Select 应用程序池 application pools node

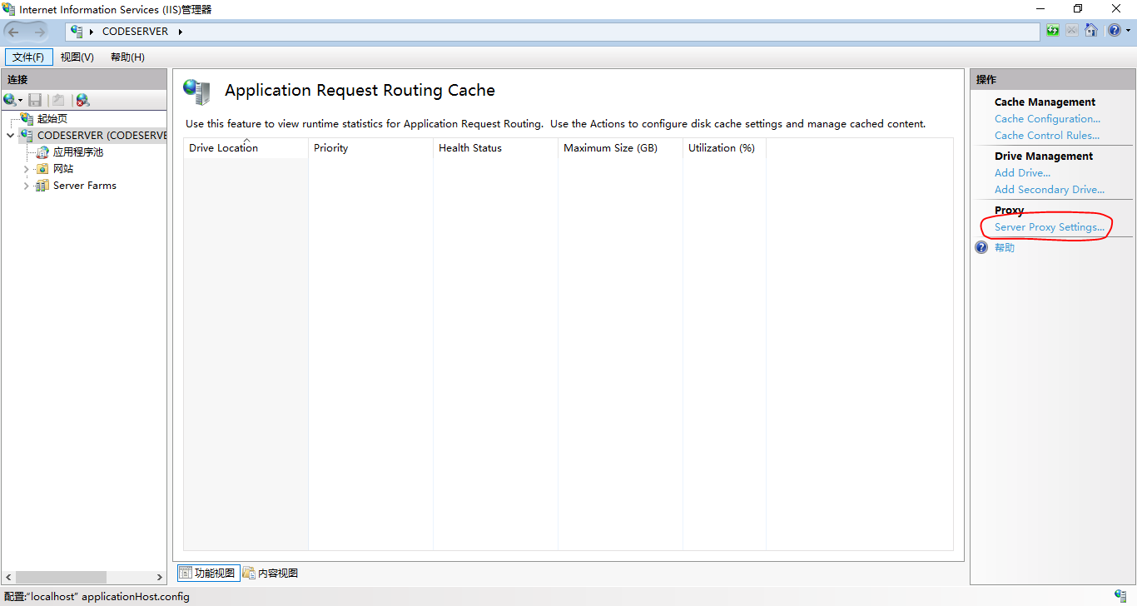point(77,152)
